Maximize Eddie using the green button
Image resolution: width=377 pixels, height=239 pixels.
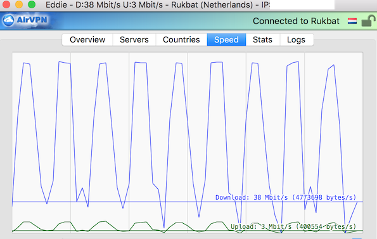point(32,4)
